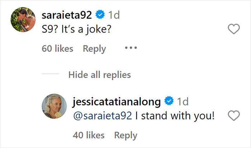Click the divider line beside Hide all replies
251x148 pixels.
click(x=50, y=75)
